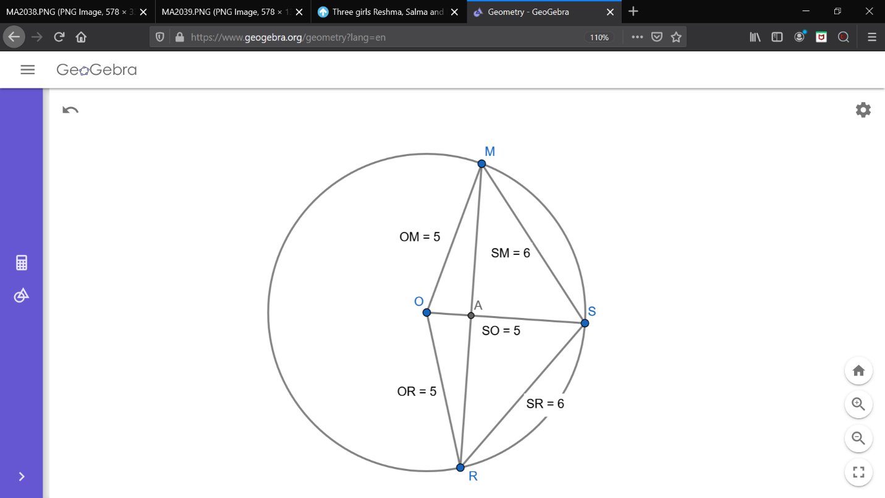This screenshot has width=885, height=498.
Task: Reload the GeoGebra page
Action: 59,37
